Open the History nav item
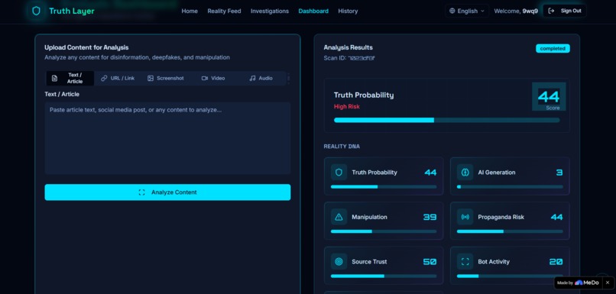 click(348, 11)
